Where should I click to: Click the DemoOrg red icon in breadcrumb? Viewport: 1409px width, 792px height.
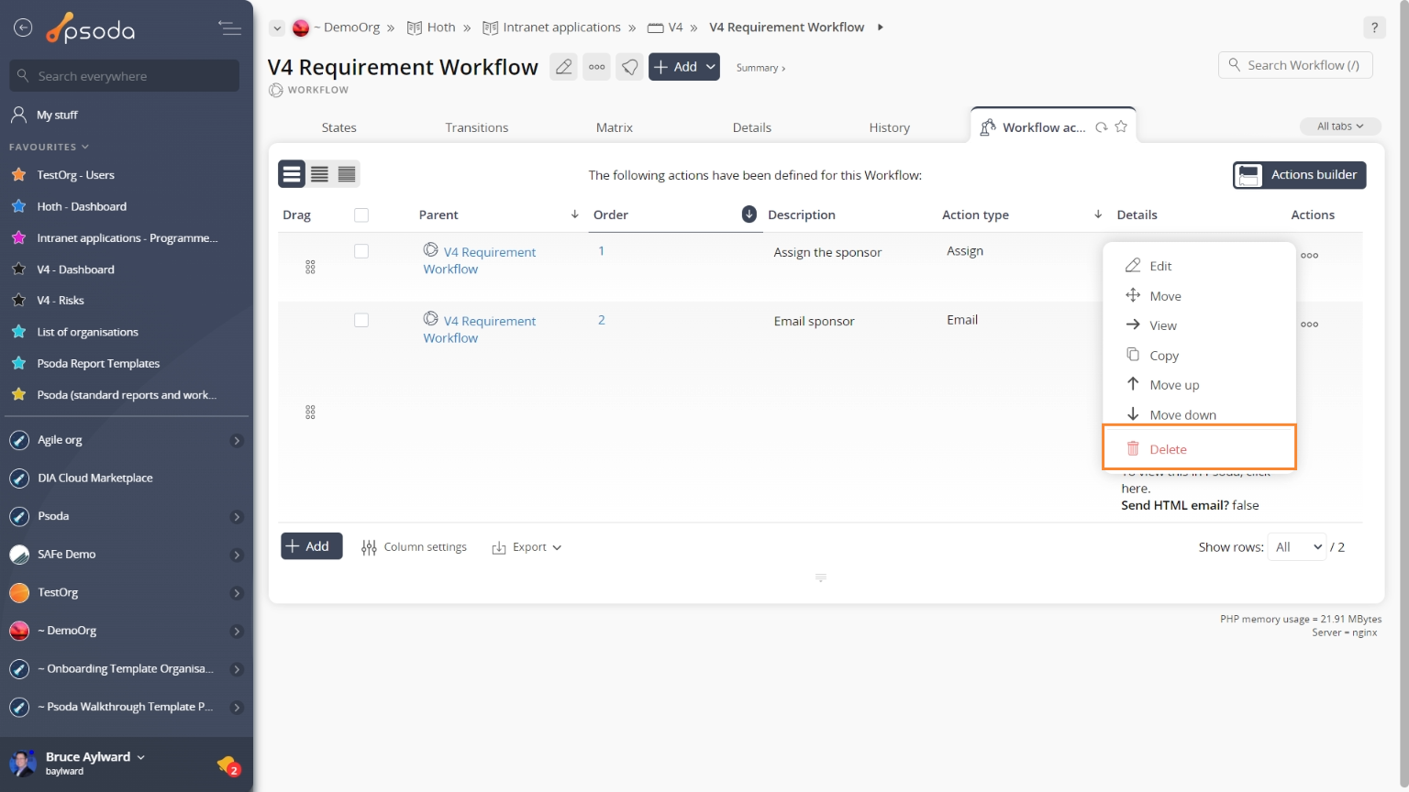click(301, 28)
